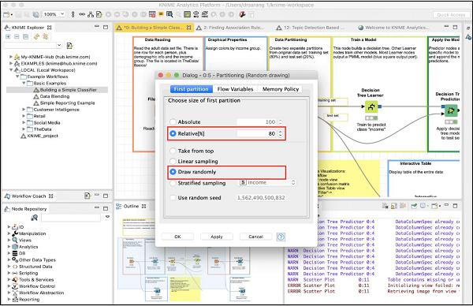Click the show node IDs eye icon
The width and height of the screenshot is (473, 306).
[196, 14]
